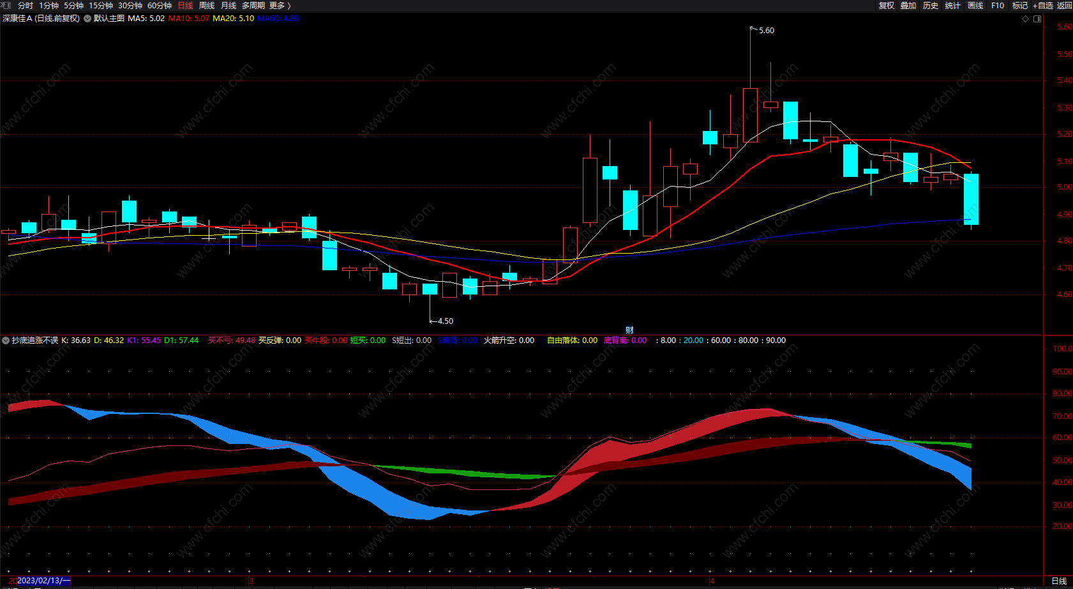Expand main chart indicator dropdown arrow
Image resolution: width=1073 pixels, height=589 pixels.
click(87, 19)
